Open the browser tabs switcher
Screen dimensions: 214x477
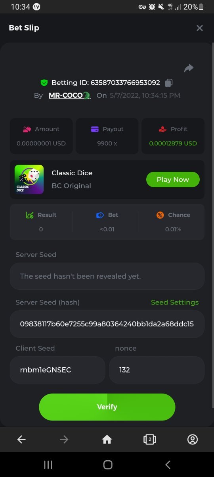pyautogui.click(x=150, y=439)
